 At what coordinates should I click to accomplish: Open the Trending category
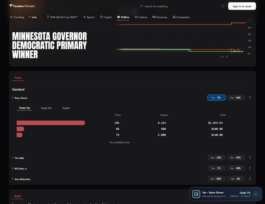17,17
